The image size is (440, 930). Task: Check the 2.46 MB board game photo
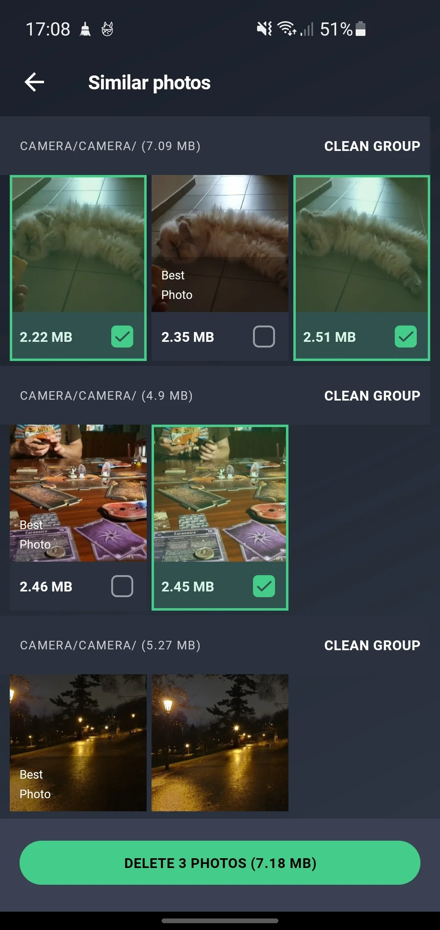click(122, 586)
